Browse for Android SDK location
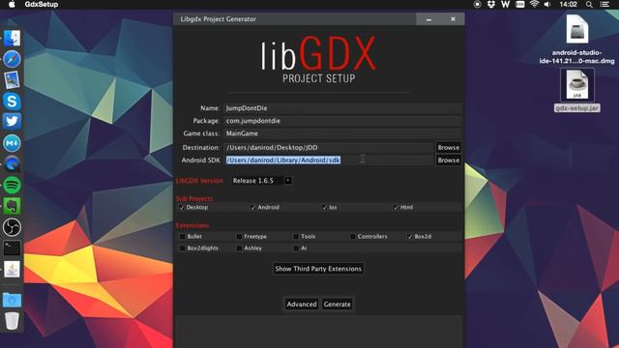Screen dimensions: 619x348 coord(448,160)
